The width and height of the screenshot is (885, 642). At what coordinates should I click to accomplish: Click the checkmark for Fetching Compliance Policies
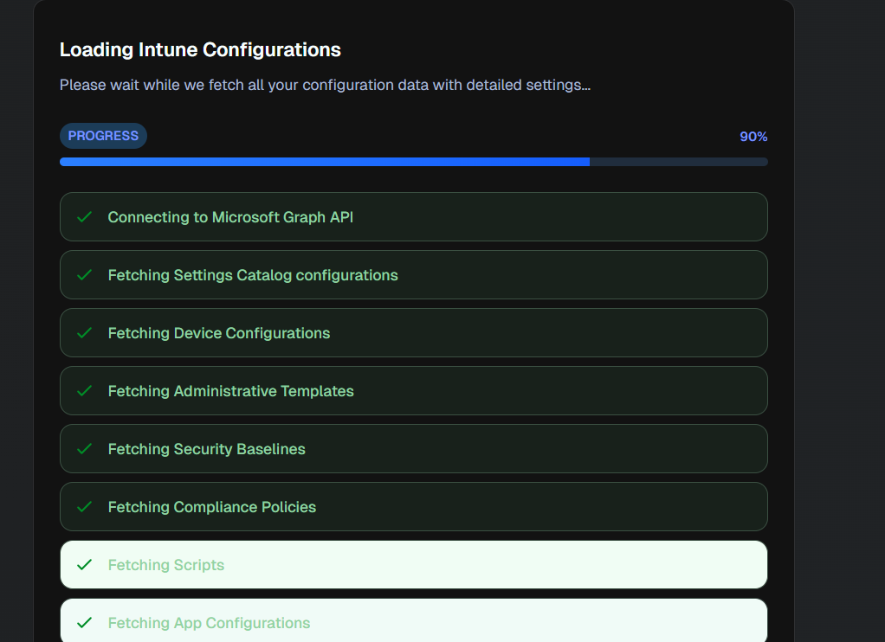(x=84, y=507)
